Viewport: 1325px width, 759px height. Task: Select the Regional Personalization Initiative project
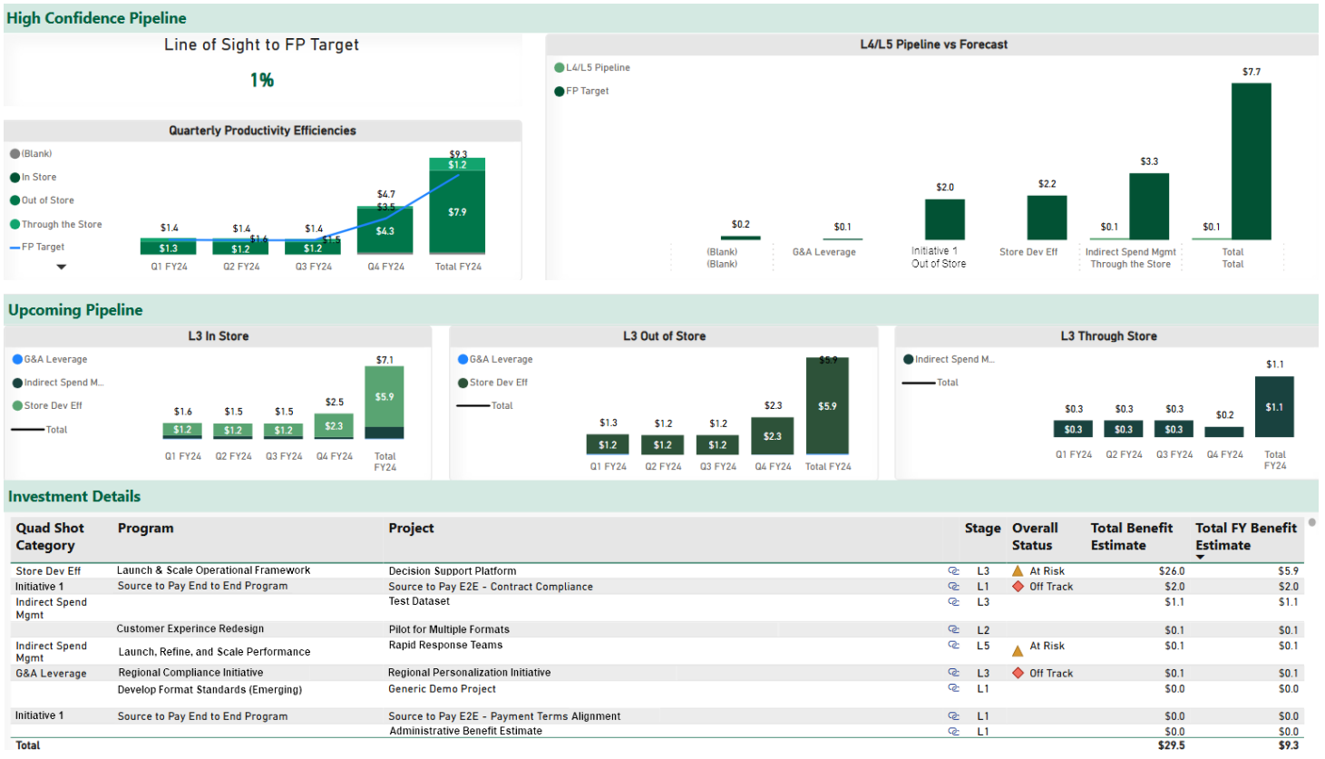[x=469, y=673]
